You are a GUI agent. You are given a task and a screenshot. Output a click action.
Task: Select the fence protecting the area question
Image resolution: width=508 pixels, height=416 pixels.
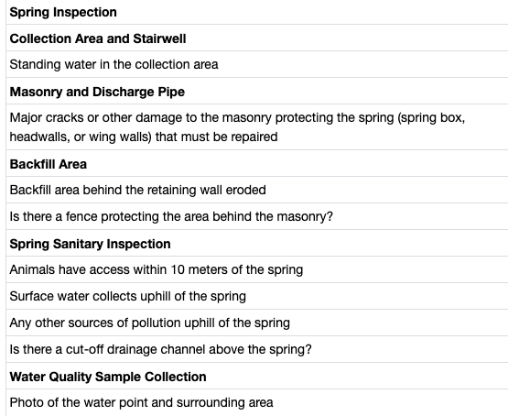tap(257, 216)
